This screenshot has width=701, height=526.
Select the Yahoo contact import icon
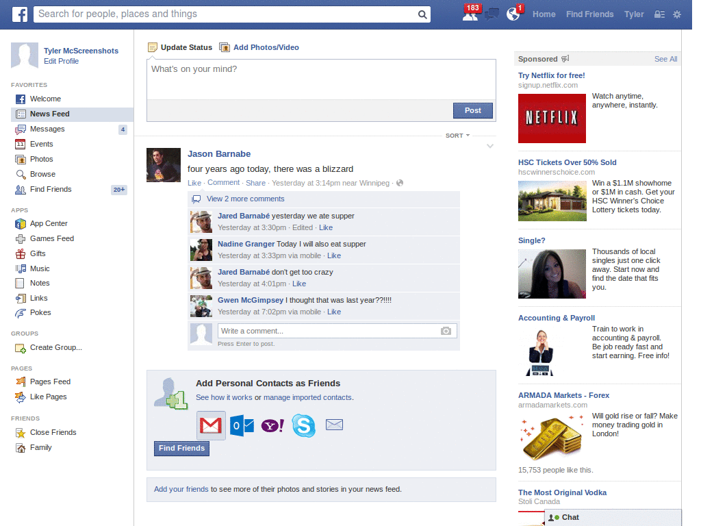coord(272,425)
